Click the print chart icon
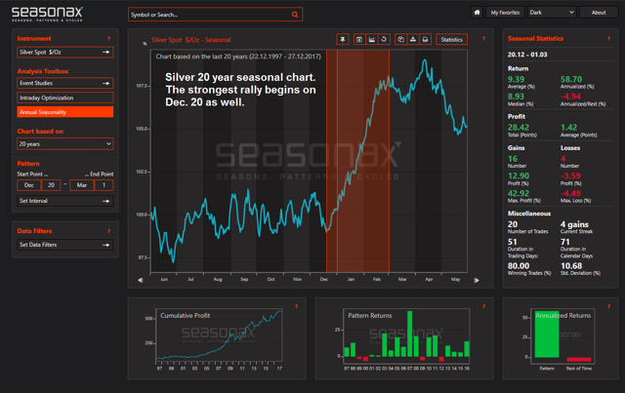The height and width of the screenshot is (393, 625). 426,40
